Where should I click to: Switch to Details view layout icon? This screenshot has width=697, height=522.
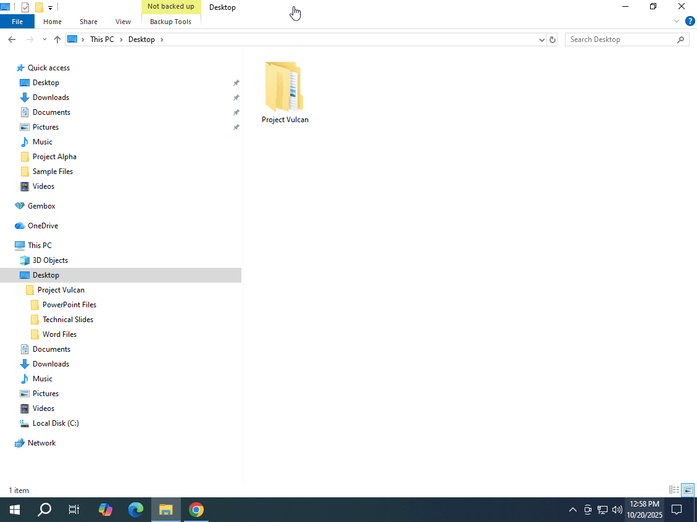point(674,490)
